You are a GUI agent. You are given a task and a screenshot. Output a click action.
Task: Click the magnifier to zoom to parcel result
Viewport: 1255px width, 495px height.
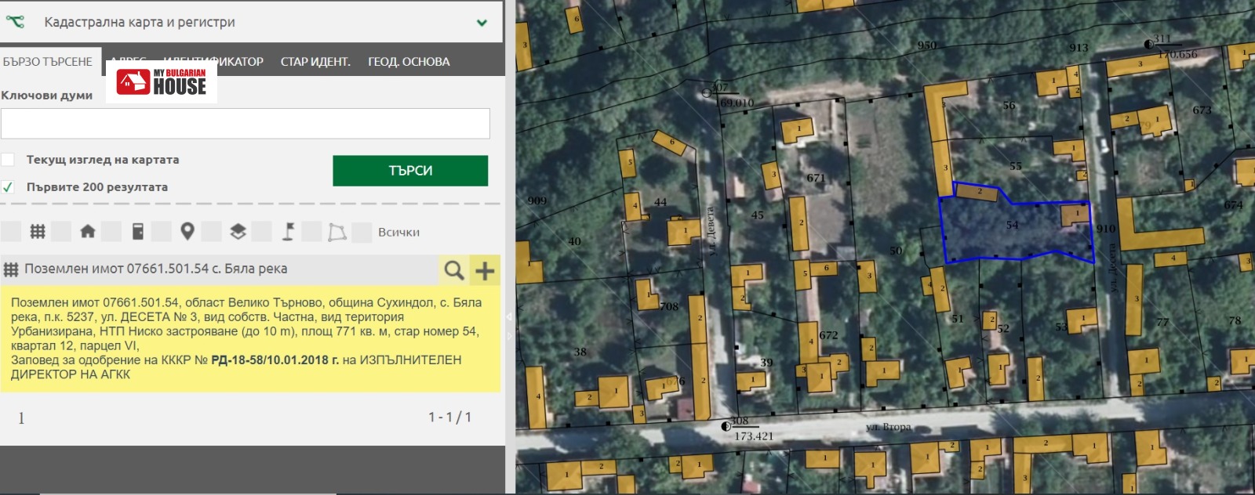[453, 270]
